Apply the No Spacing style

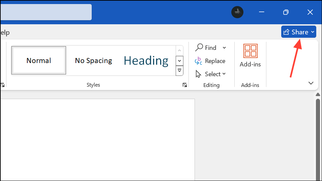coord(93,61)
